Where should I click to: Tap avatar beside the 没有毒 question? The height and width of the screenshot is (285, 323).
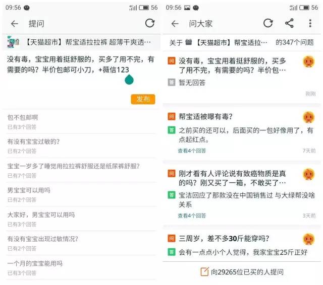[x=308, y=61]
